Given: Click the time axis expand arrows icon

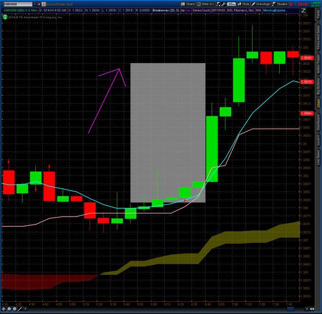Looking at the screenshot, I should pyautogui.click(x=312, y=309).
